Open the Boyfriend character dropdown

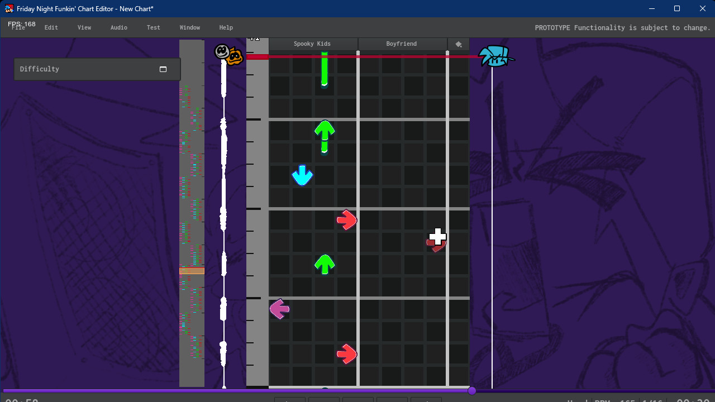(402, 44)
